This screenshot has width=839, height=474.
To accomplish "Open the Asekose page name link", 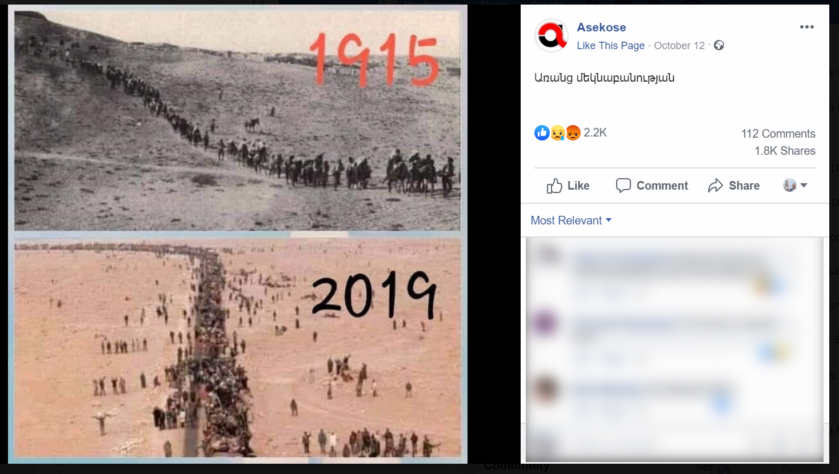I will (601, 27).
